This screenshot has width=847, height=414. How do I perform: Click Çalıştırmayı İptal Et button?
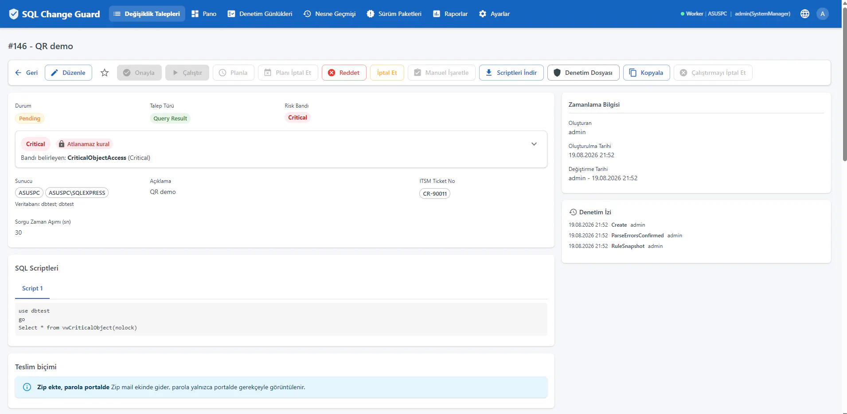coord(713,73)
